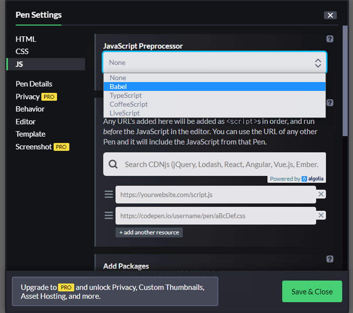Image resolution: width=353 pixels, height=313 pixels.
Task: Open the Screenshot settings tab
Action: [33, 147]
